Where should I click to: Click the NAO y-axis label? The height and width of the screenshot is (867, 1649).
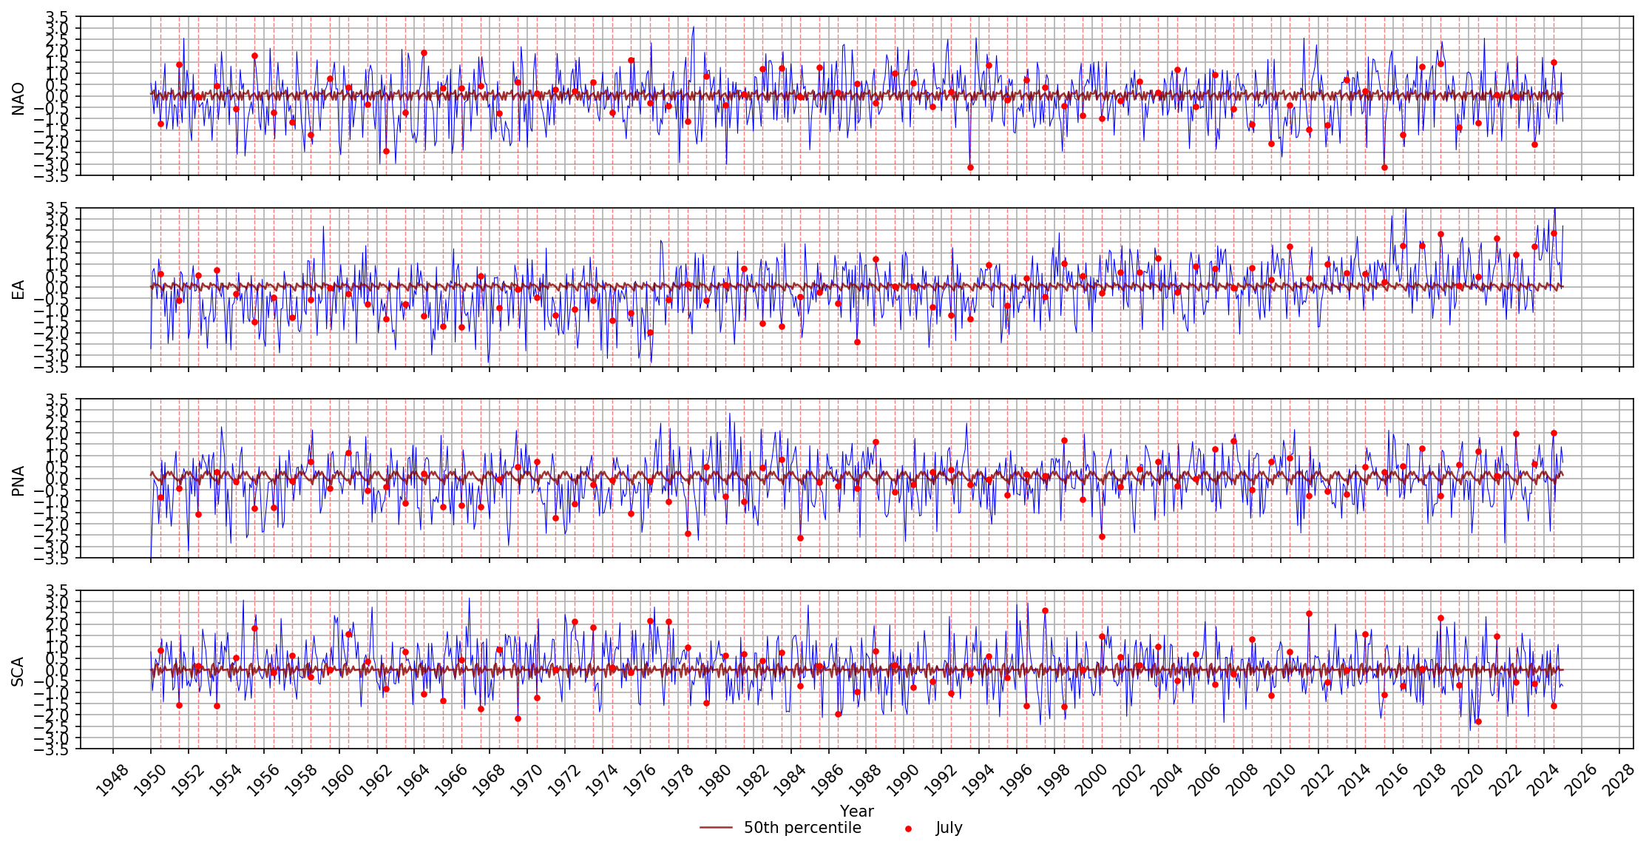(x=18, y=98)
